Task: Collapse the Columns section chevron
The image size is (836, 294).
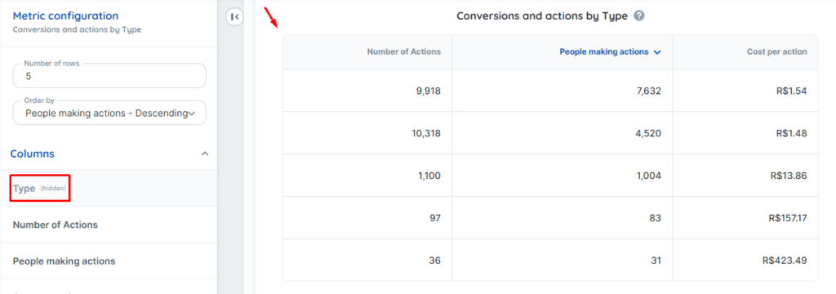Action: (x=204, y=154)
